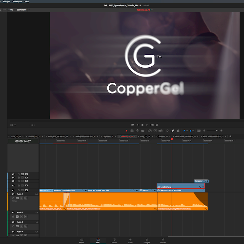Click the timeline timecode 00:00:14:07 field
Viewport: 244px width, 244px height.
coord(23,141)
